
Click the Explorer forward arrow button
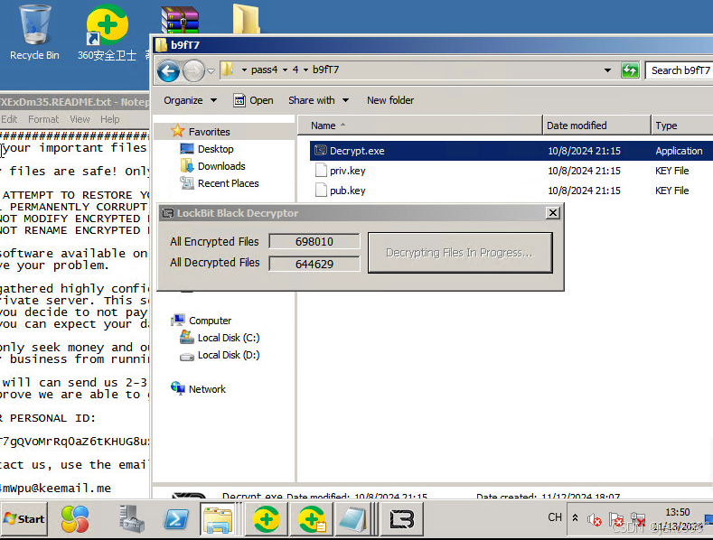193,71
